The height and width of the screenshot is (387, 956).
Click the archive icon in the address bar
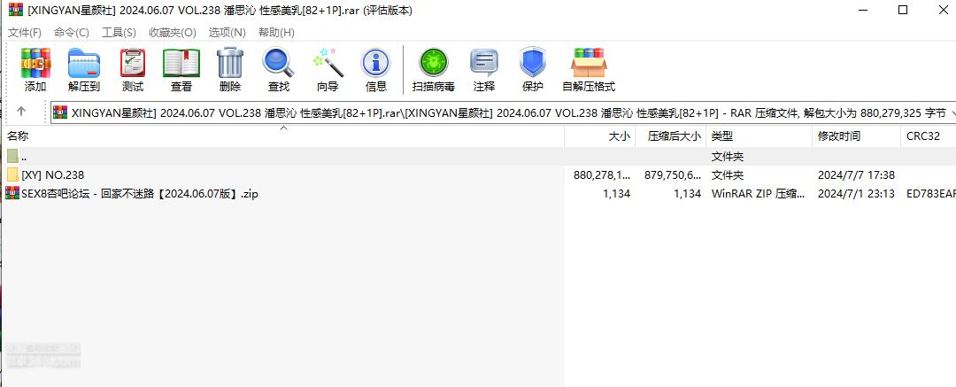[60, 112]
